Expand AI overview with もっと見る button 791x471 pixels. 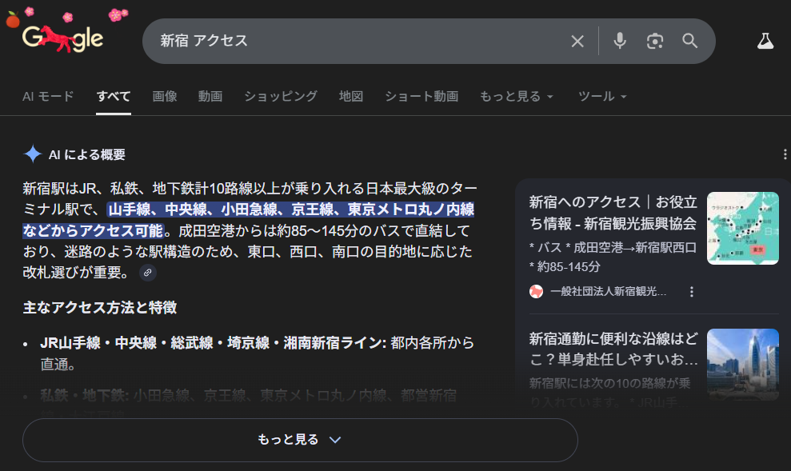[300, 440]
